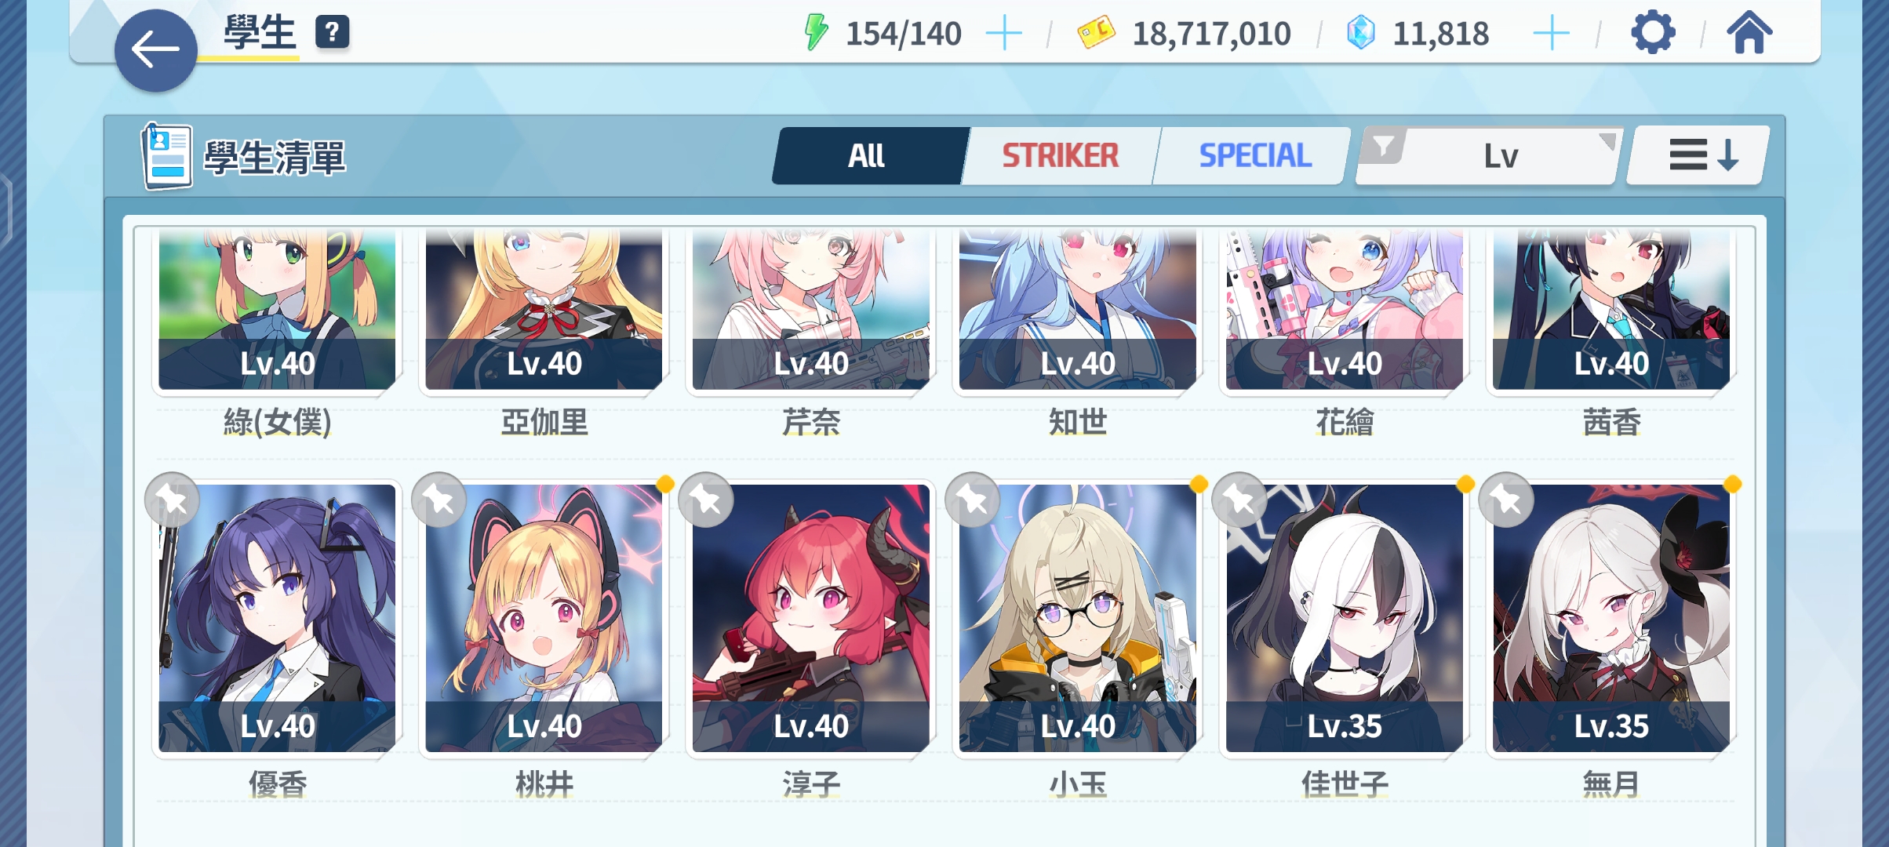Buy gems with plus beside 11,818
1889x847 pixels.
(x=1551, y=34)
